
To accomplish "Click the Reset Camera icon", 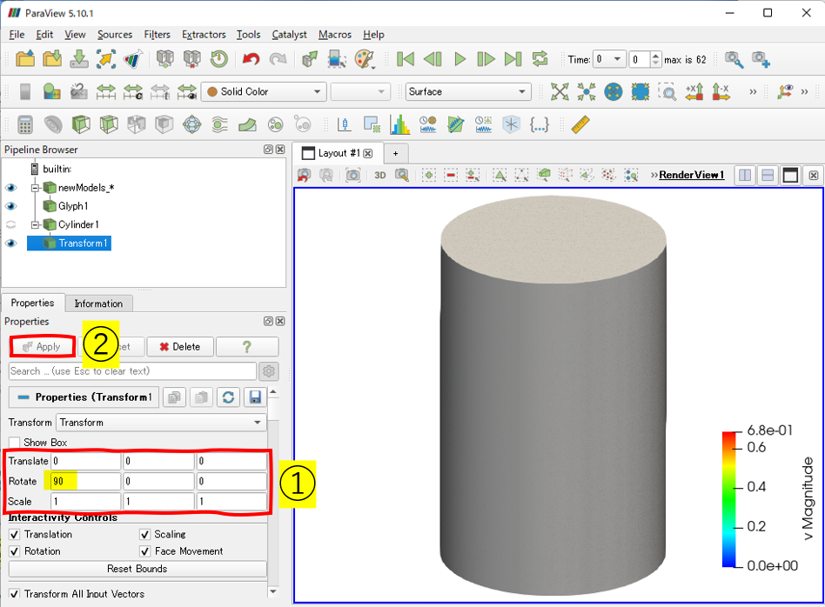I will [559, 91].
